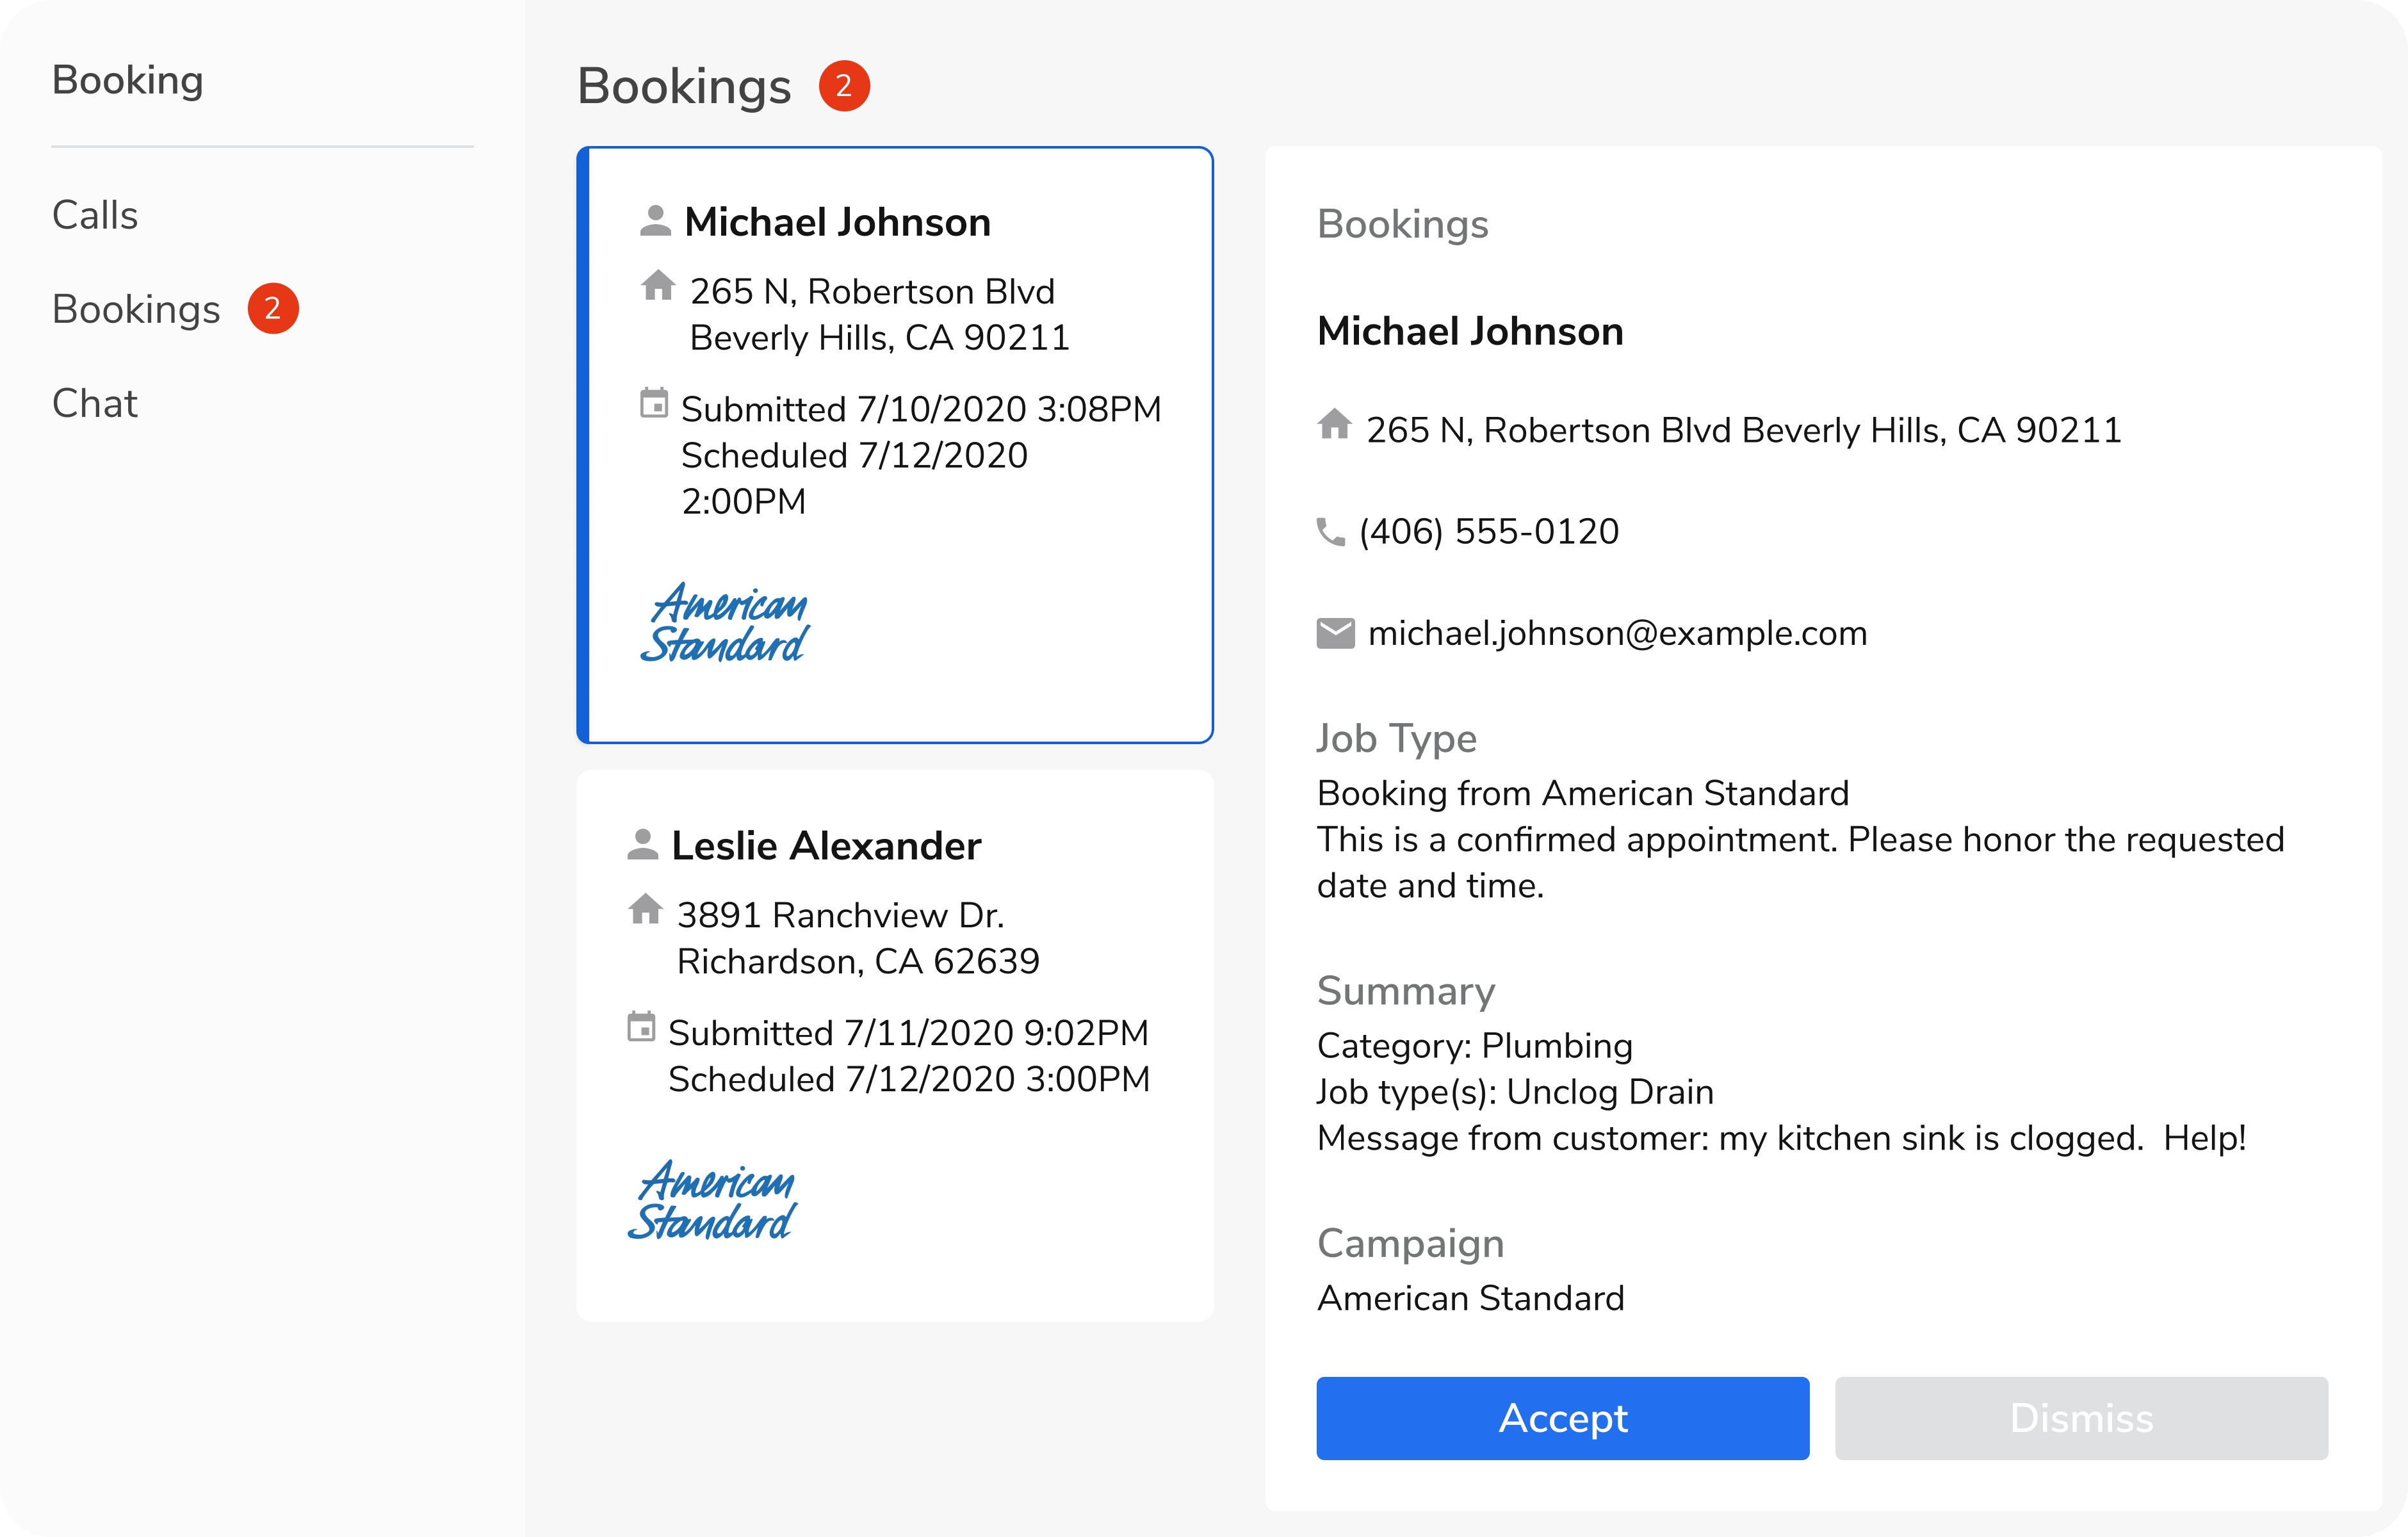The height and width of the screenshot is (1537, 2408).
Task: Click the home icon beside 3891 Ranchview Dr.
Action: 645,909
